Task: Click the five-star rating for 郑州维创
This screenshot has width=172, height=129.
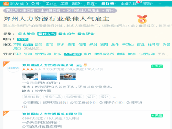Action: click(32, 69)
